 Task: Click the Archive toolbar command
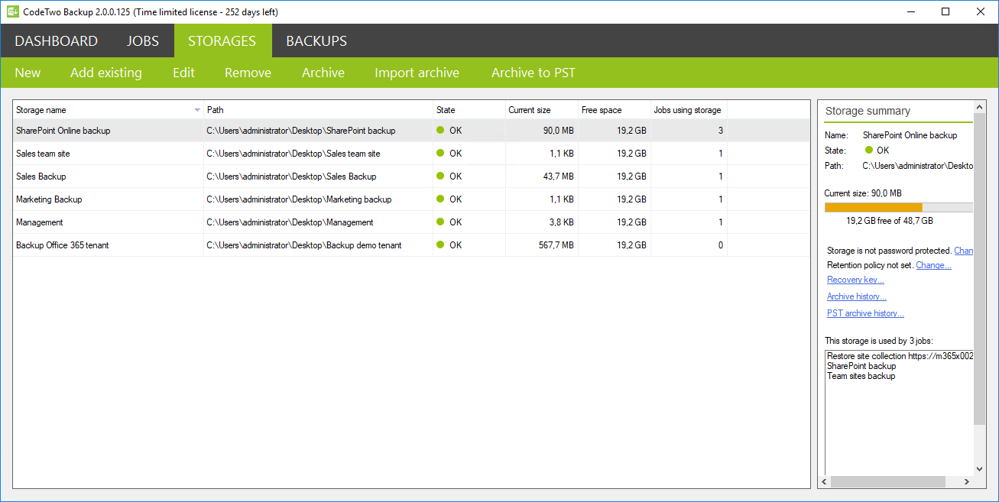click(323, 73)
